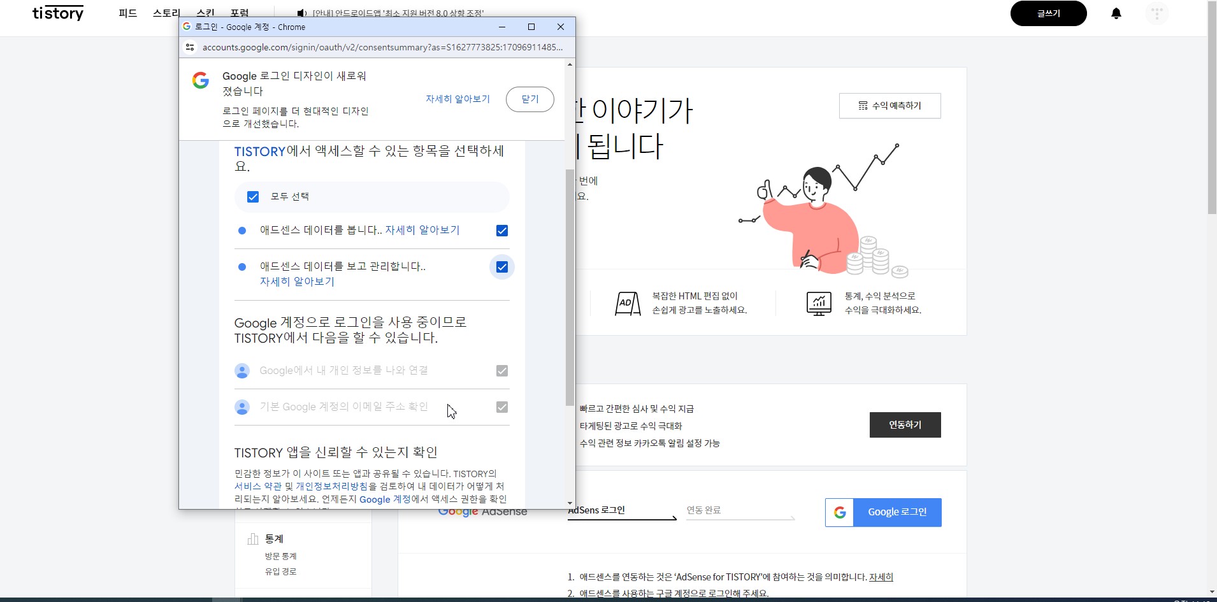
Task: Click the Google logo in the popup banner
Action: [x=201, y=80]
